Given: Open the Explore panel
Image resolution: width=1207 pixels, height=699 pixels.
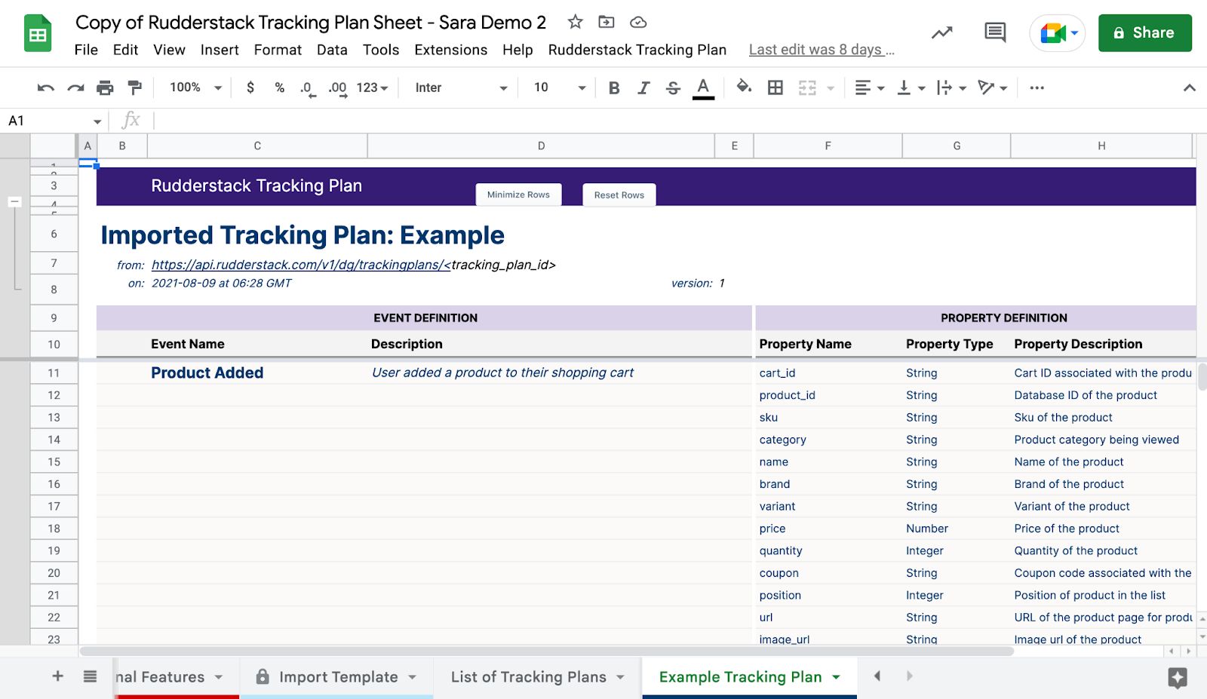Looking at the screenshot, I should click(1178, 677).
